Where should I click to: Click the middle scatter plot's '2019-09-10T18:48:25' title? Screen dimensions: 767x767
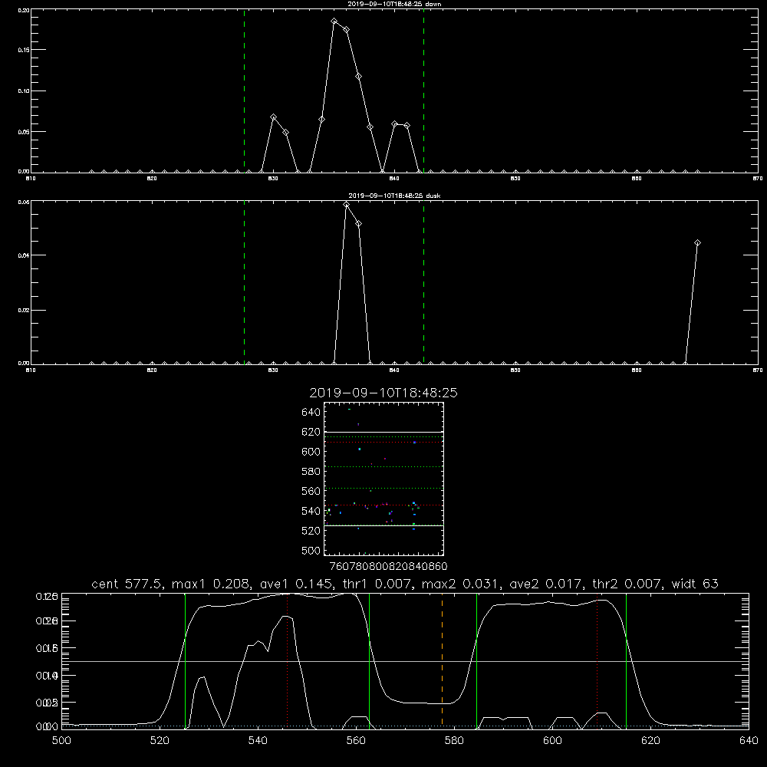[383, 393]
